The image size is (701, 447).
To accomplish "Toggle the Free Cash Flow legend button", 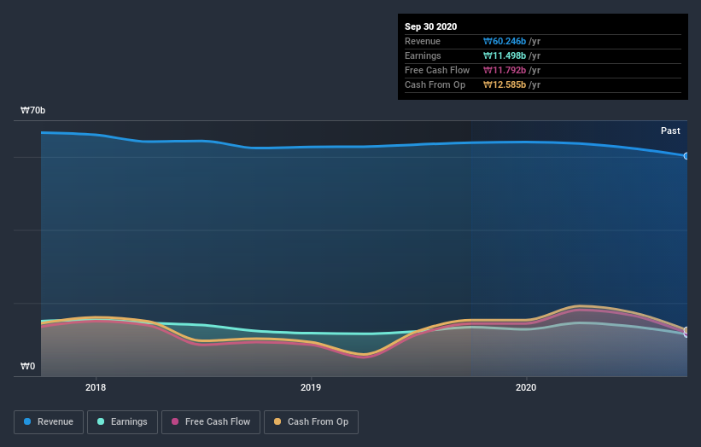I will tap(211, 422).
